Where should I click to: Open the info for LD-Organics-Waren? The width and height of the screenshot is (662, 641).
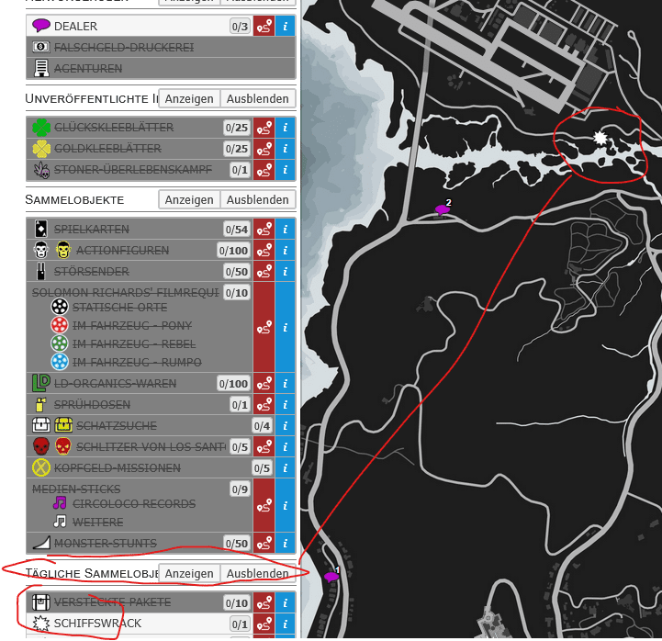[285, 384]
